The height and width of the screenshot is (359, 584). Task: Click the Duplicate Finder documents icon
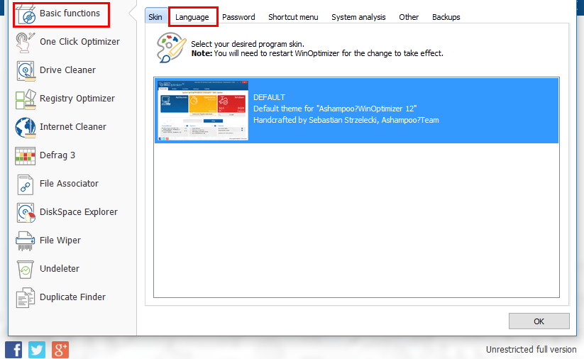[26, 297]
